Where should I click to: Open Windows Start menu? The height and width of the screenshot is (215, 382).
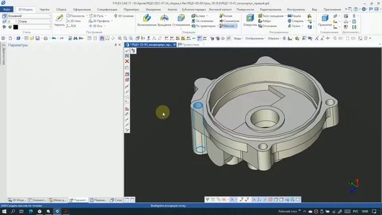click(x=4, y=211)
